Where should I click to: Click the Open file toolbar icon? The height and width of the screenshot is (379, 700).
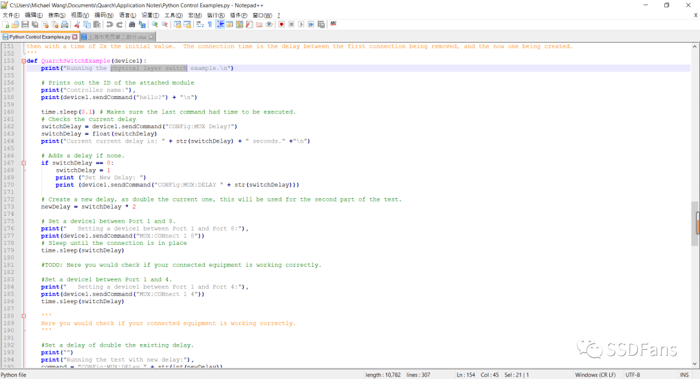(16, 25)
